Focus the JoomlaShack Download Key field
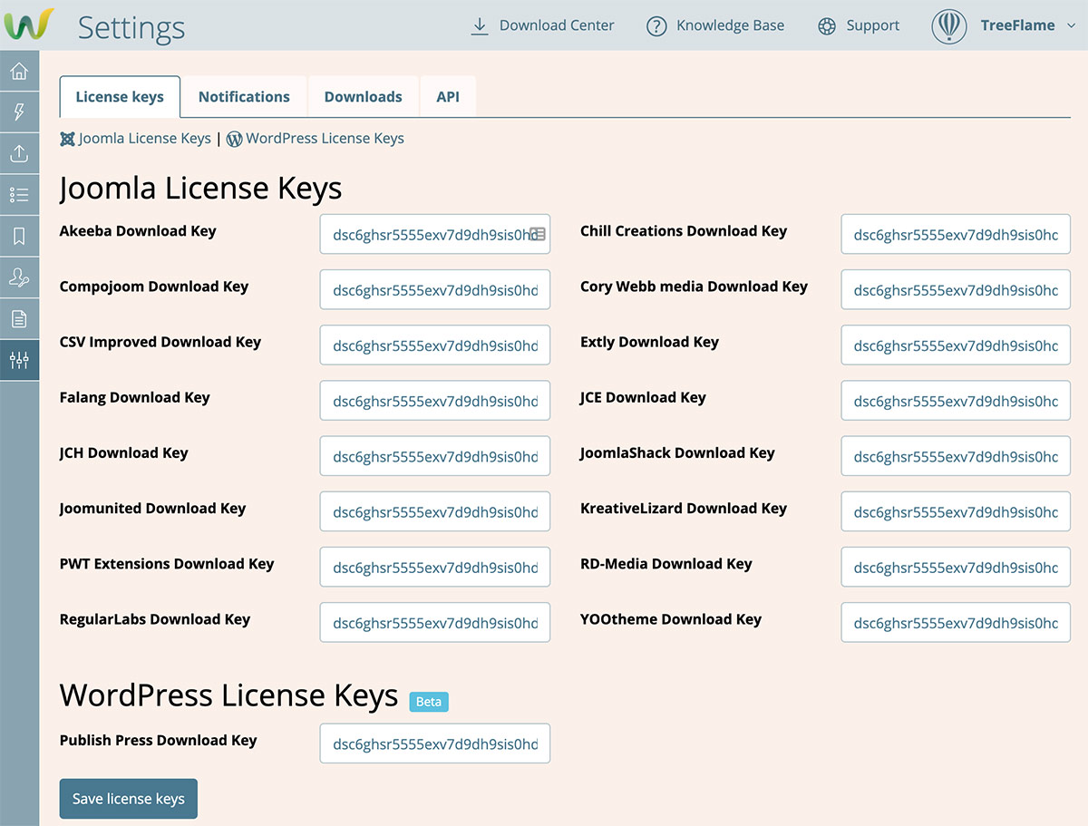The width and height of the screenshot is (1088, 826). (956, 456)
